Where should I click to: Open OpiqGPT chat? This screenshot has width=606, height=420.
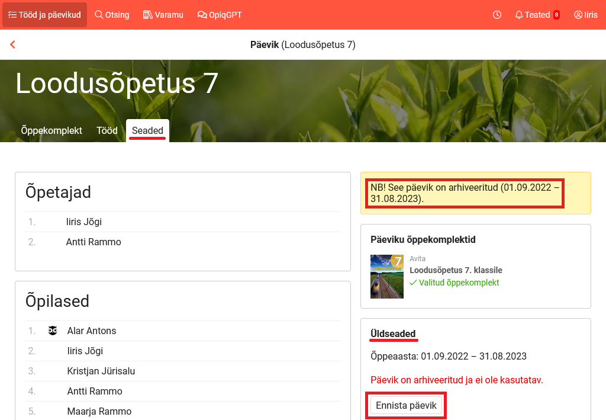[220, 15]
